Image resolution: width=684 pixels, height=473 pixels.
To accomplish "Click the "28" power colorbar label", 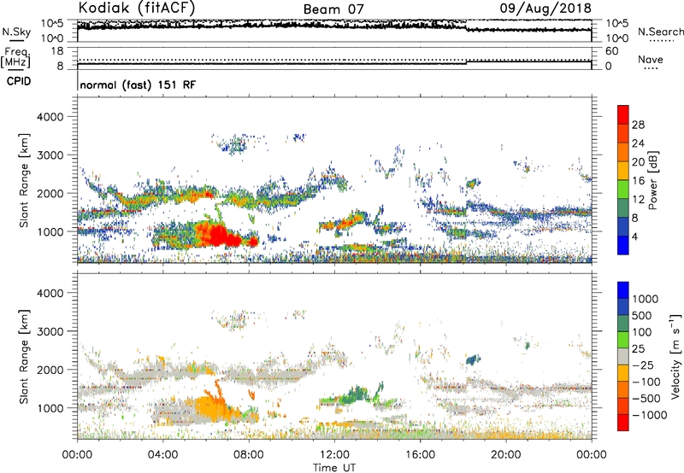I will [638, 125].
